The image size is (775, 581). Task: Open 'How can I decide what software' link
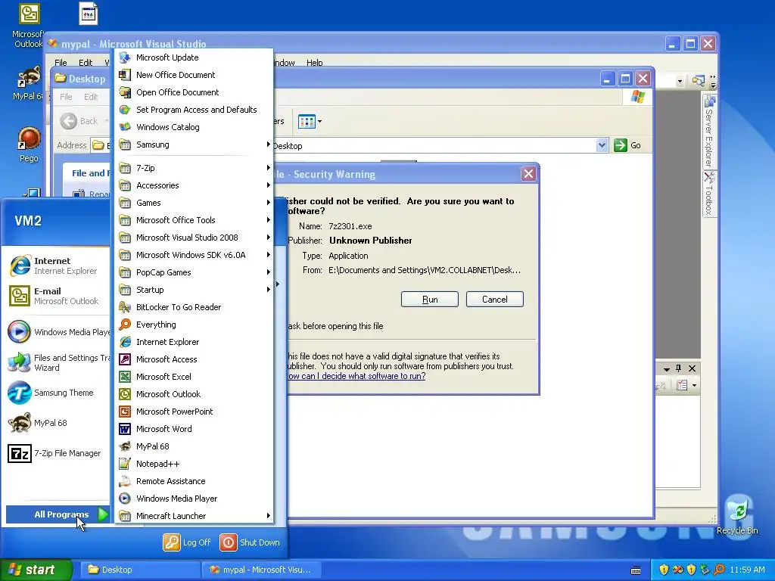(x=356, y=376)
